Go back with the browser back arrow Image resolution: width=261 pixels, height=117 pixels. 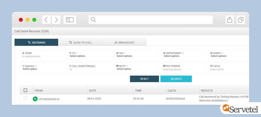[x=46, y=20]
